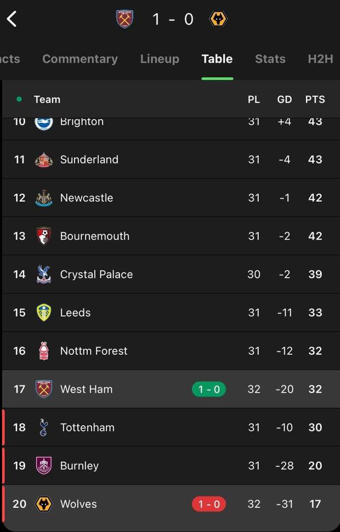Tap the Wolves crest in header
The image size is (340, 532).
click(218, 19)
